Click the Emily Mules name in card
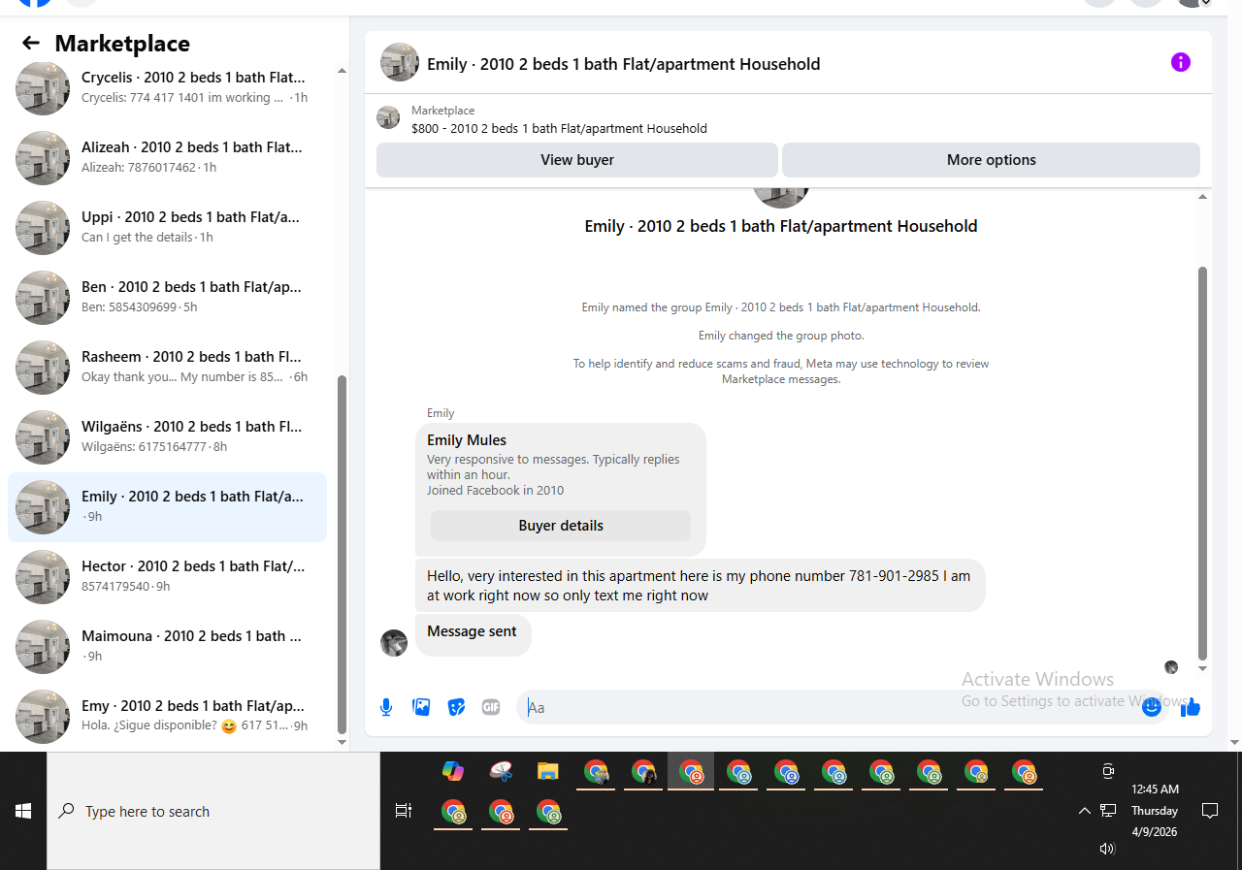Image resolution: width=1242 pixels, height=870 pixels. tap(467, 440)
